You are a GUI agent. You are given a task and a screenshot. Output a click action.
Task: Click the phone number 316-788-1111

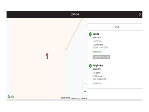click(x=97, y=73)
